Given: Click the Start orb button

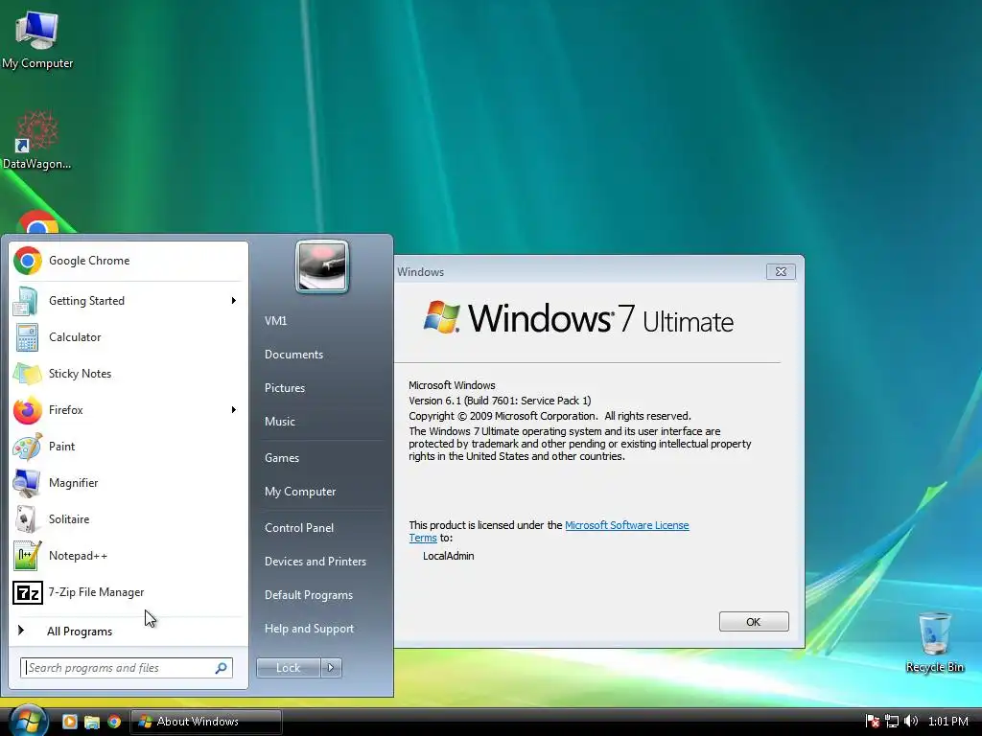Looking at the screenshot, I should [x=27, y=721].
